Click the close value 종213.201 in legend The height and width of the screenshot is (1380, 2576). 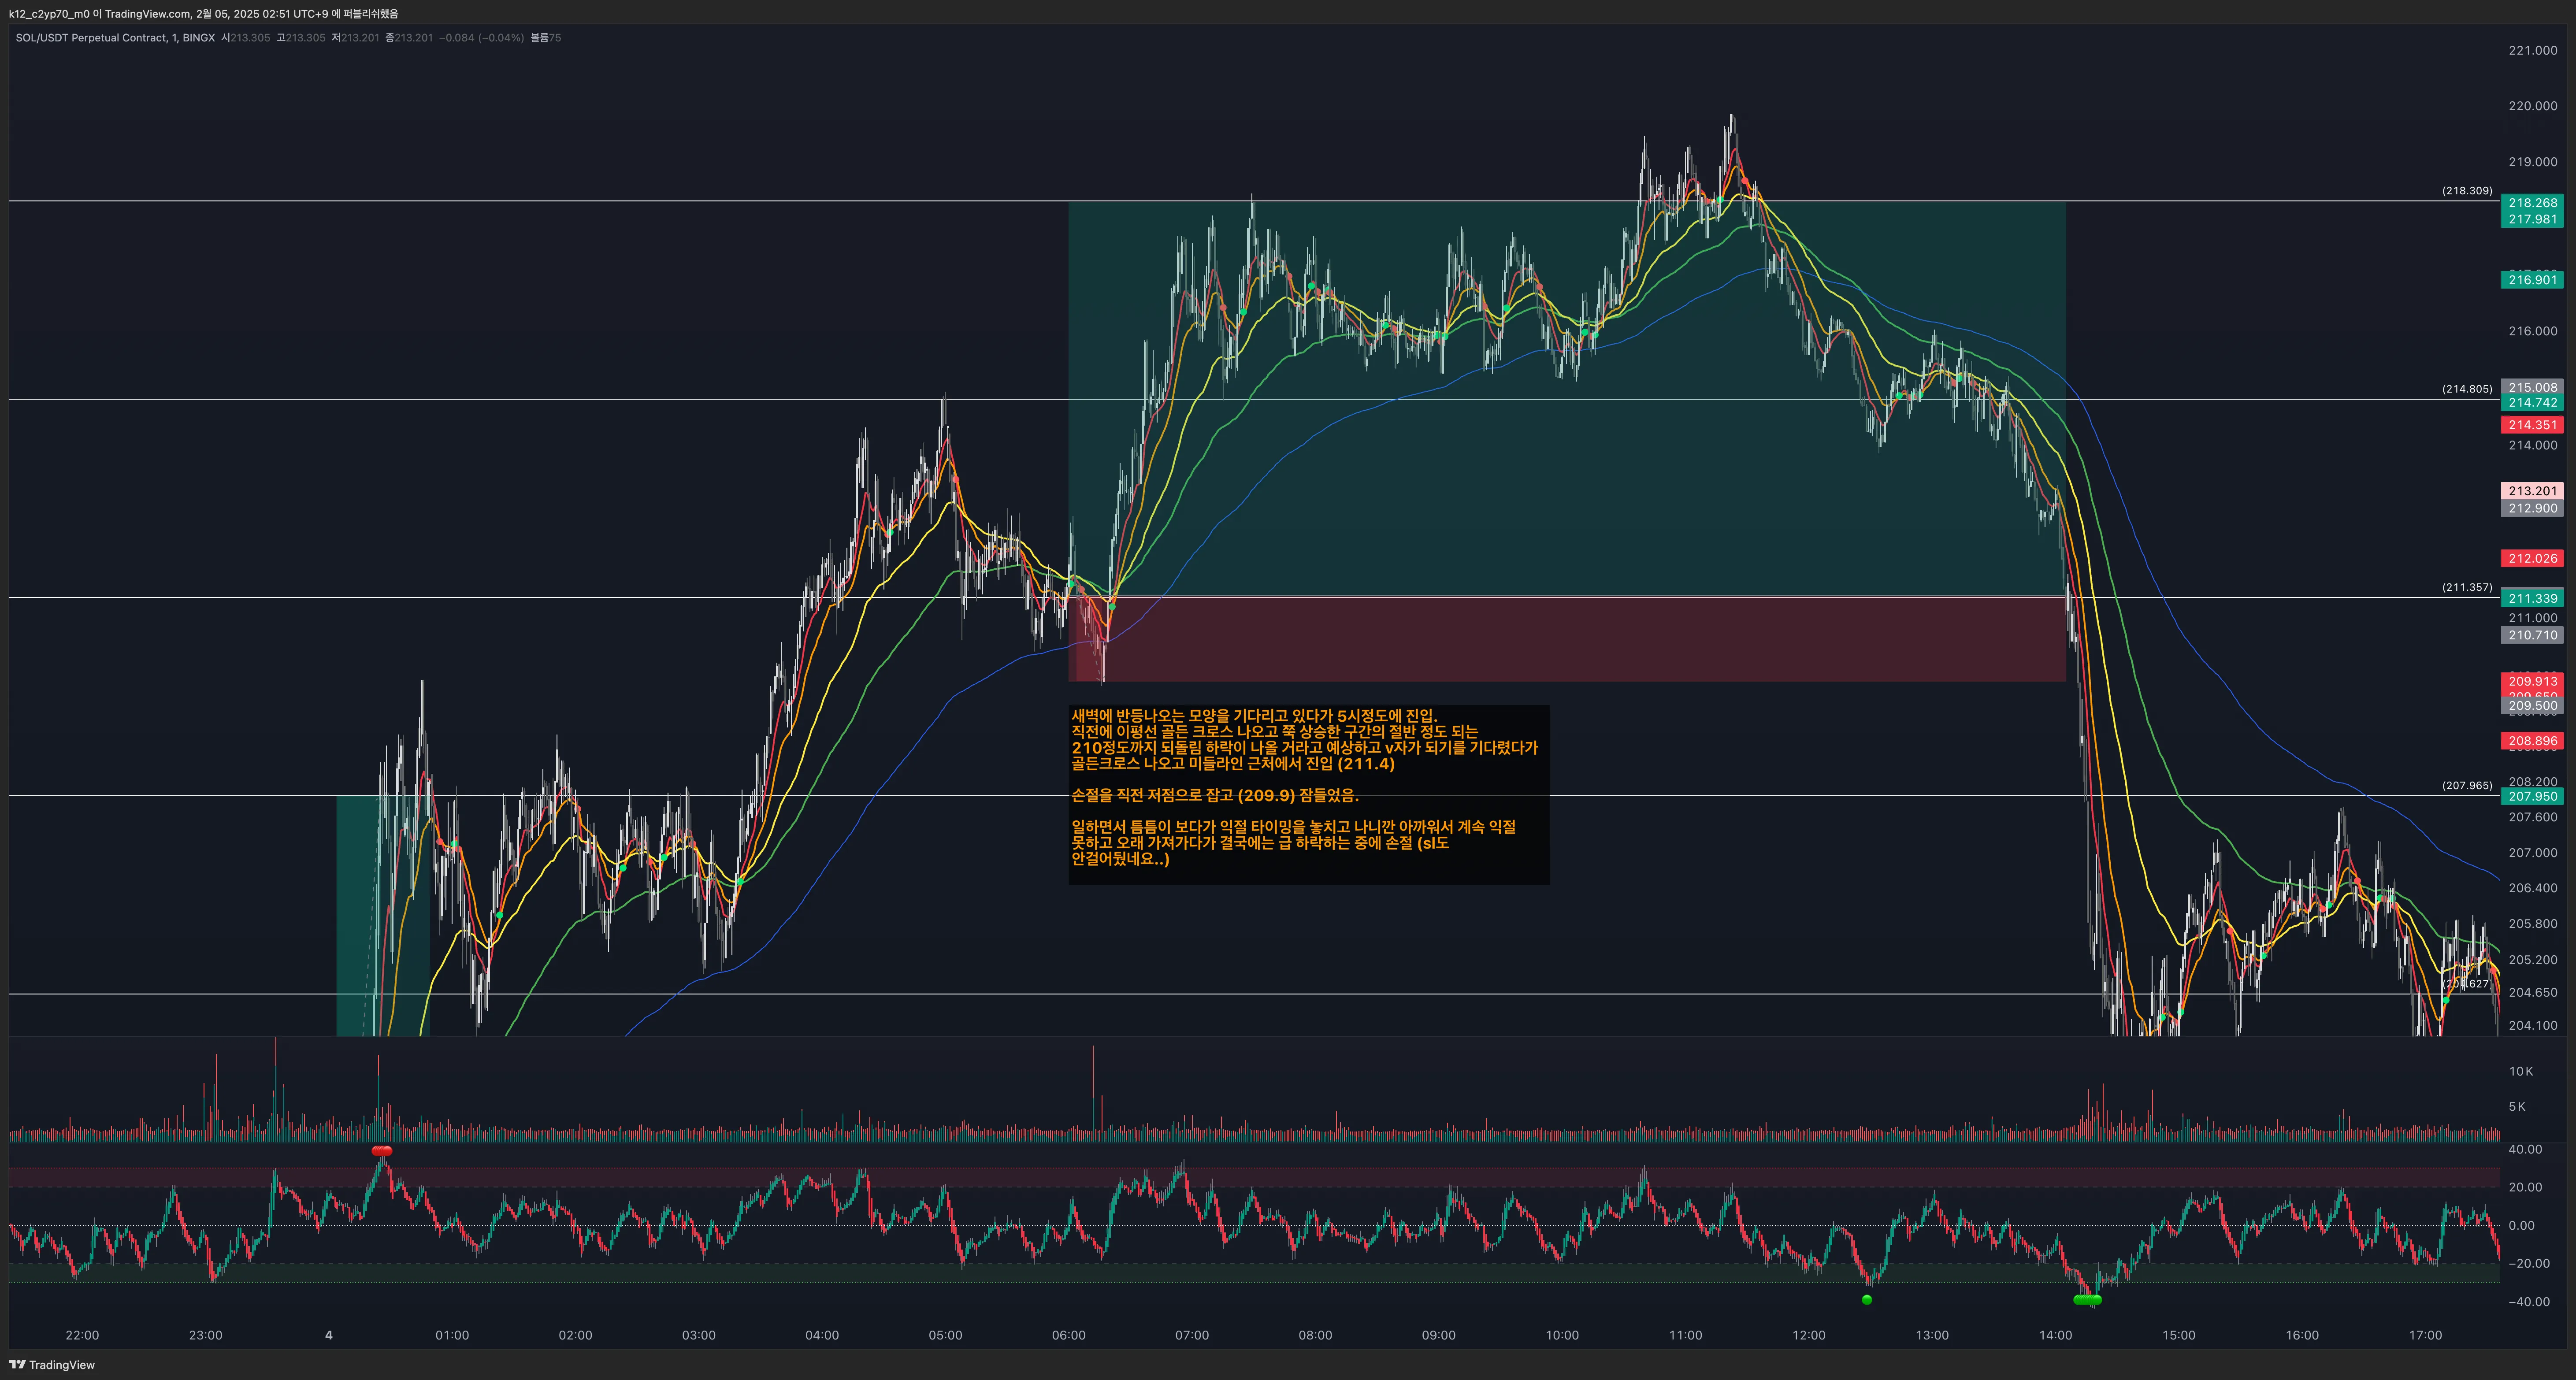point(409,38)
